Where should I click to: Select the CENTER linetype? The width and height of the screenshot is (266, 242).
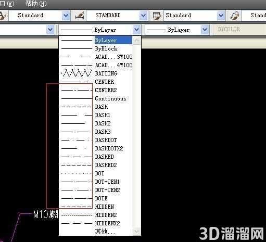click(x=96, y=82)
